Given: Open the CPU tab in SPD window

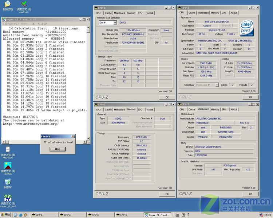Looking at the screenshot, I should coord(98,13).
